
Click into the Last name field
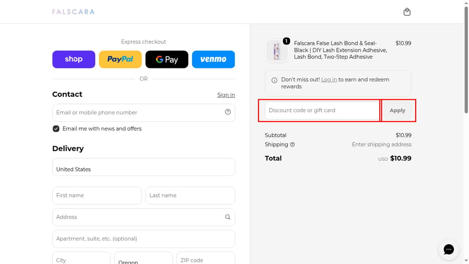point(190,196)
